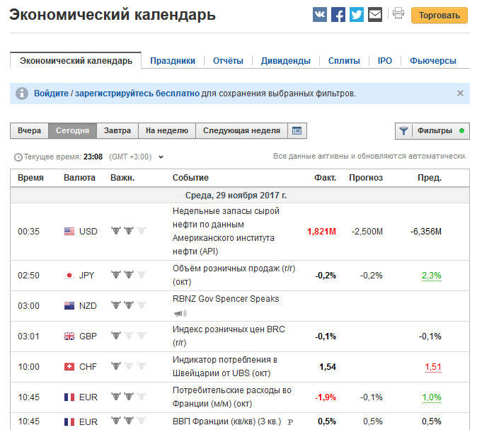Image resolution: width=477 pixels, height=430 pixels.
Task: Open the Дивиденды tab
Action: [286, 61]
